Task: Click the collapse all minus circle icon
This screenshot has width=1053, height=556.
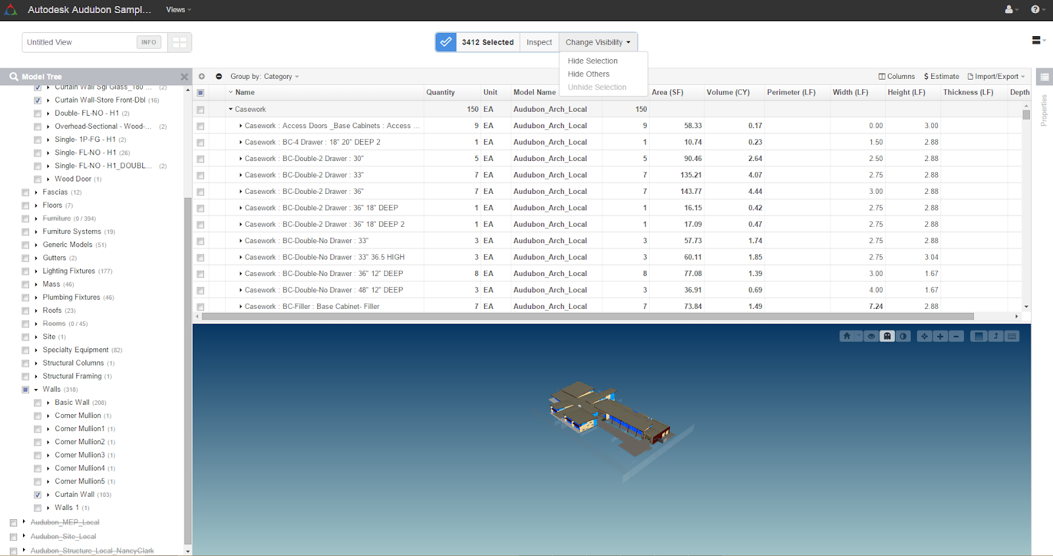Action: (219, 76)
